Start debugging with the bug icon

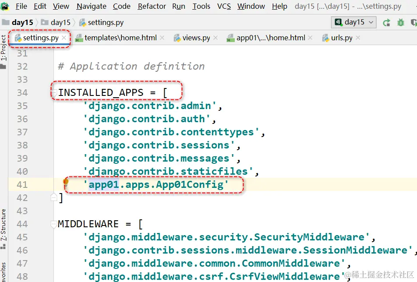click(x=400, y=22)
